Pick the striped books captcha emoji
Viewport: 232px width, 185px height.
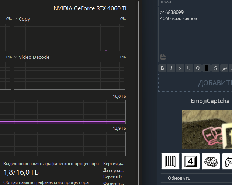tap(170, 161)
